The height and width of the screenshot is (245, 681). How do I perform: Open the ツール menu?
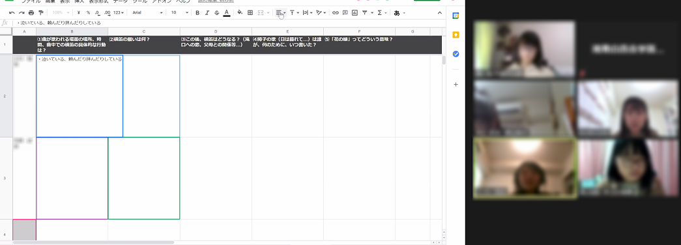pyautogui.click(x=140, y=1)
